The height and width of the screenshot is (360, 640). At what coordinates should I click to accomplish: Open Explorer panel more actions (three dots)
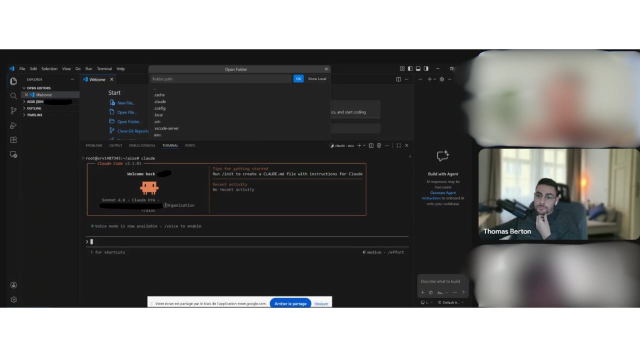[x=72, y=79]
